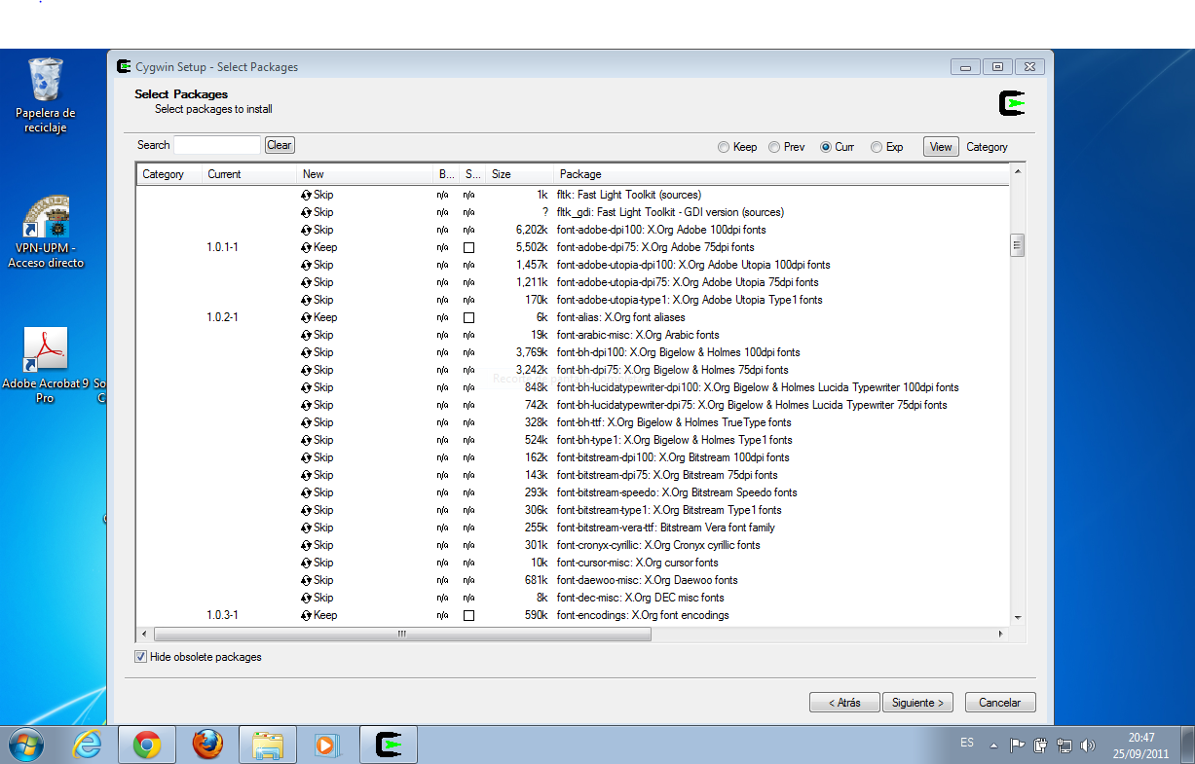Click the Package column header
This screenshot has width=1195, height=764.
pyautogui.click(x=781, y=174)
